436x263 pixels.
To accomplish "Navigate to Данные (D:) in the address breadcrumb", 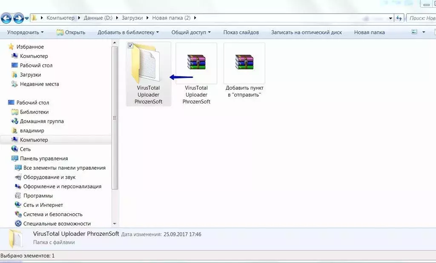I will pyautogui.click(x=98, y=18).
